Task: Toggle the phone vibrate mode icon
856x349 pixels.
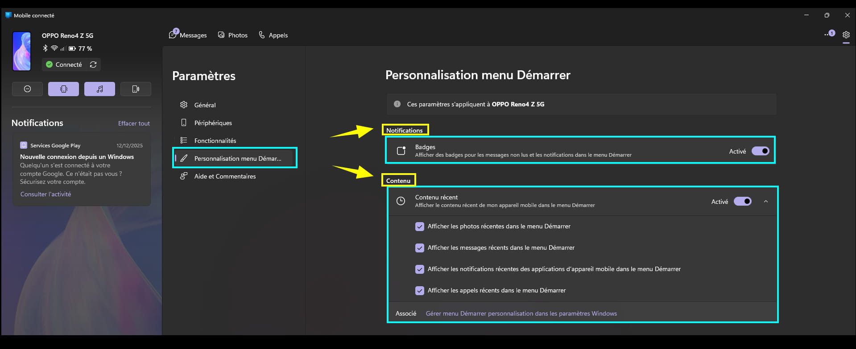Action: 63,89
